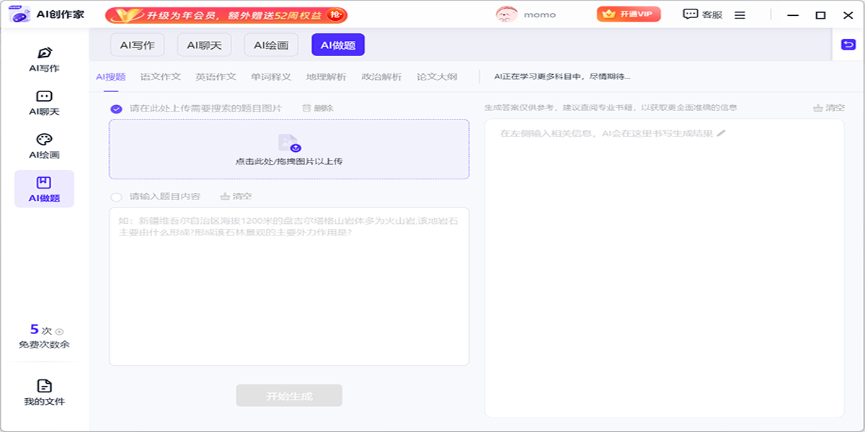Open AI写作 from the left sidebar
This screenshot has height=432, width=865.
click(x=44, y=60)
